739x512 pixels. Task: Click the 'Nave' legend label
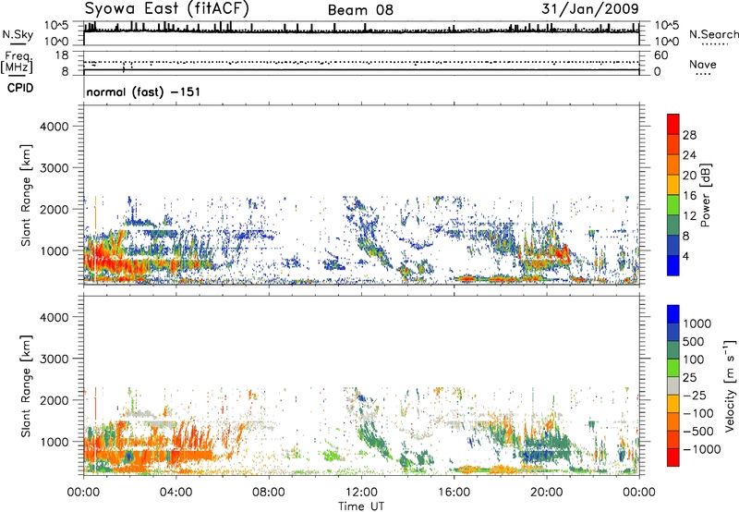coord(703,64)
